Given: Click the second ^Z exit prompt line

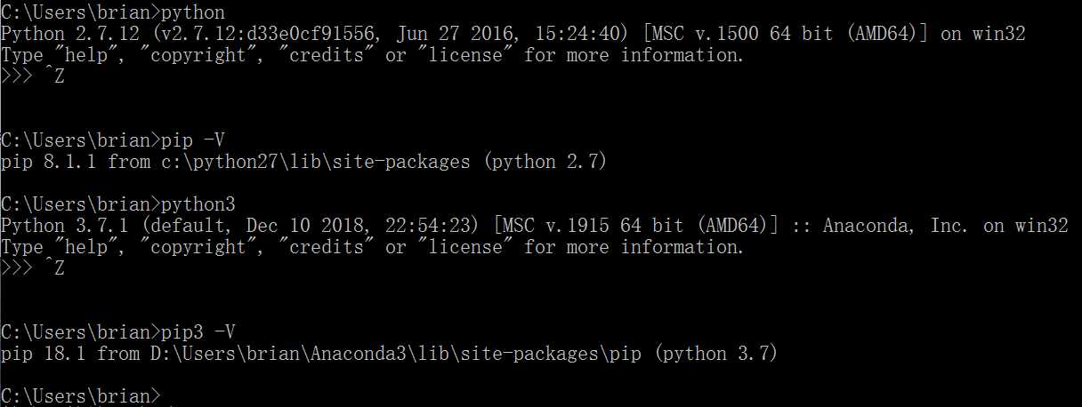Looking at the screenshot, I should 33,268.
